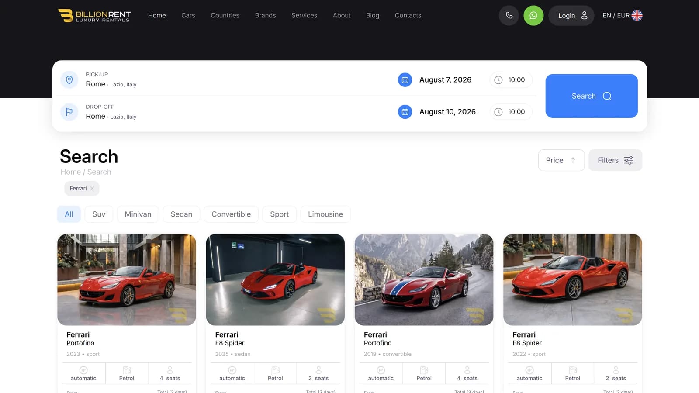Click the blue Search button
This screenshot has height=393, width=699.
pos(592,96)
